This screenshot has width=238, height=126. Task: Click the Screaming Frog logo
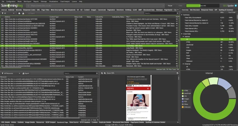coord(12,6)
